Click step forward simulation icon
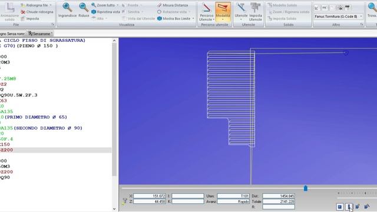 (366, 207)
